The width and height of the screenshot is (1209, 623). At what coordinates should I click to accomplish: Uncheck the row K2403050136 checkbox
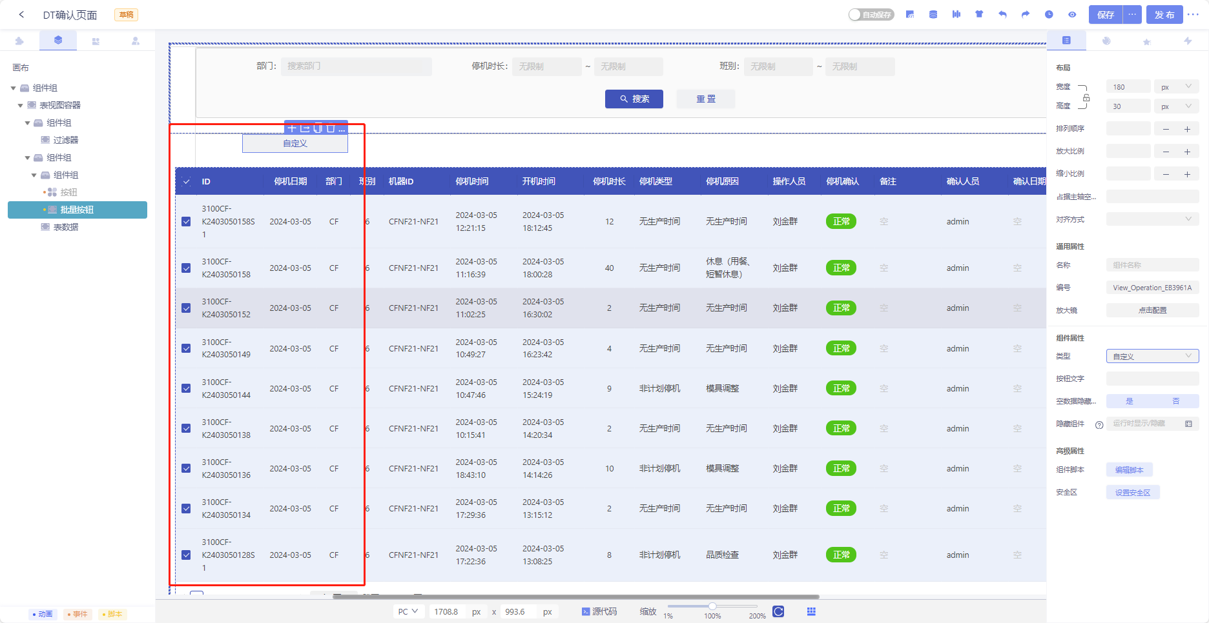(x=186, y=468)
